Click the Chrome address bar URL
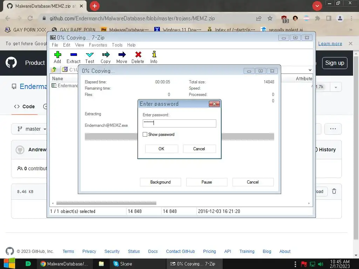This screenshot has width=359, height=269. click(x=132, y=18)
